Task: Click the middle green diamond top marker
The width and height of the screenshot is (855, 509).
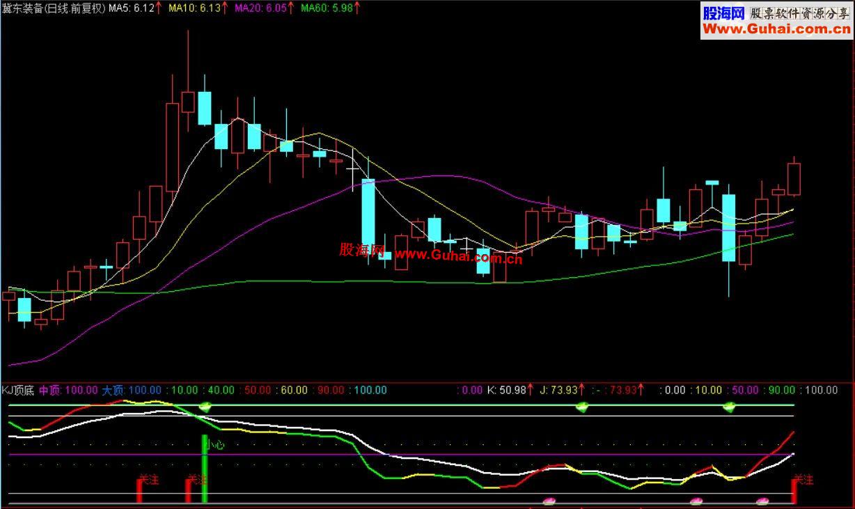Action: (581, 407)
